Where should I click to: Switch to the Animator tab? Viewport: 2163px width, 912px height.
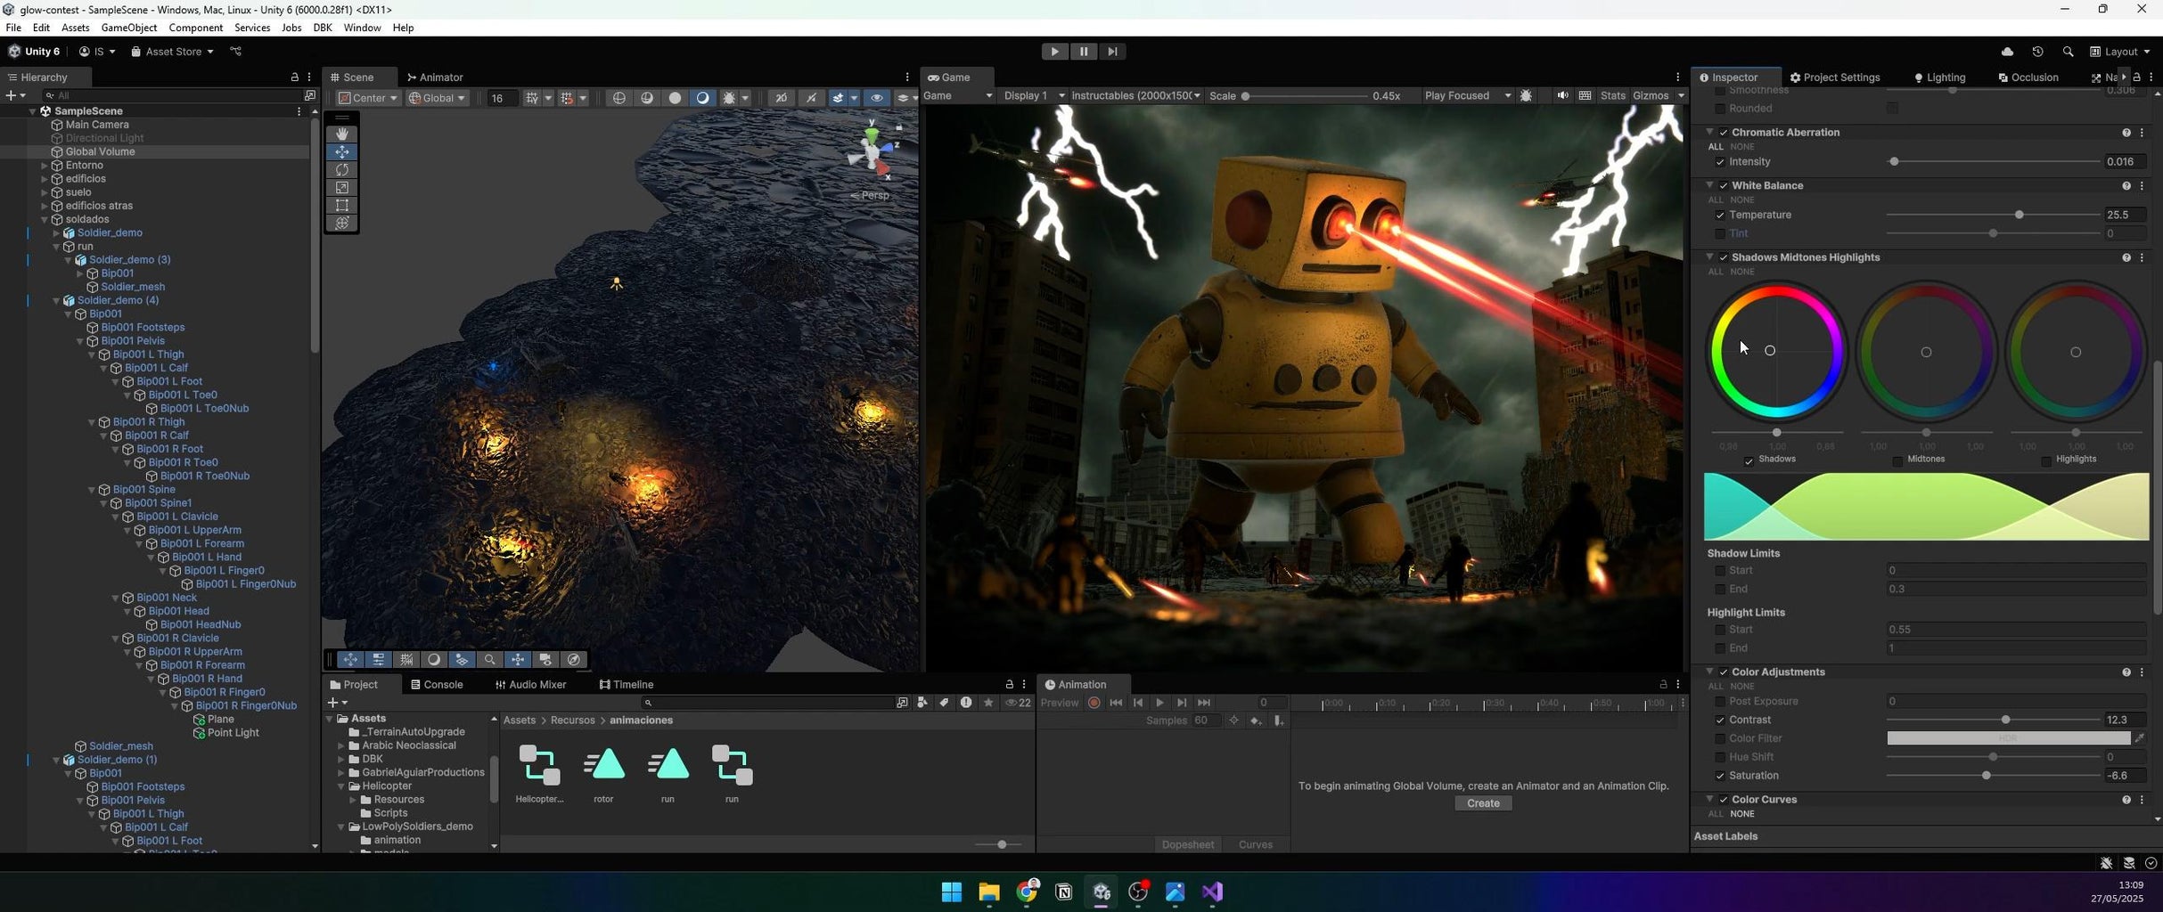(x=435, y=77)
